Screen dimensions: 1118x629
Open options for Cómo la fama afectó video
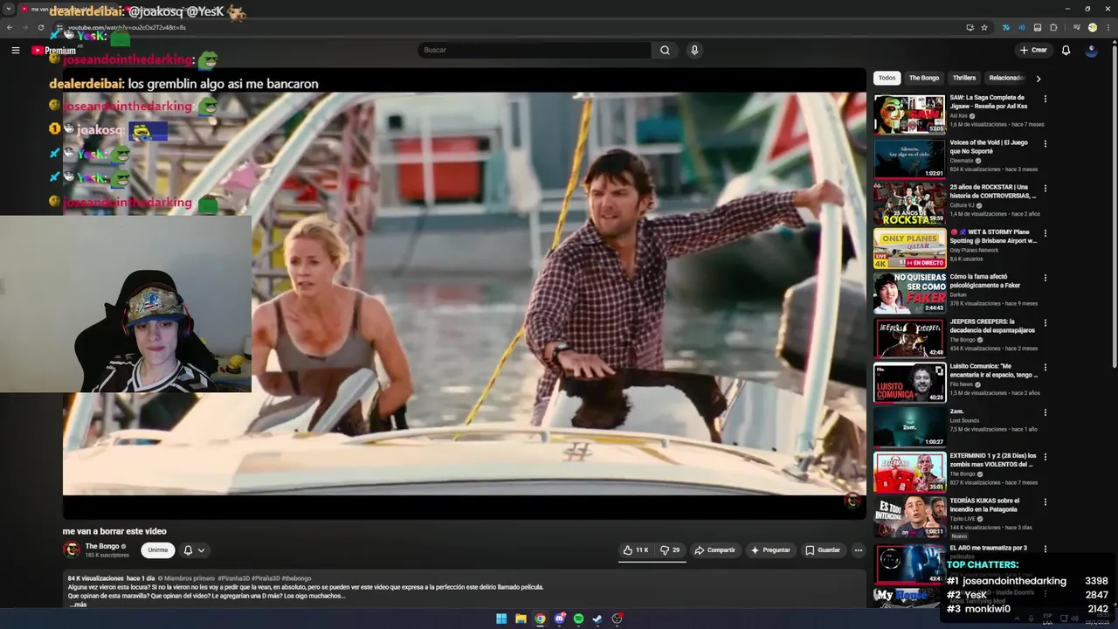pyautogui.click(x=1045, y=278)
